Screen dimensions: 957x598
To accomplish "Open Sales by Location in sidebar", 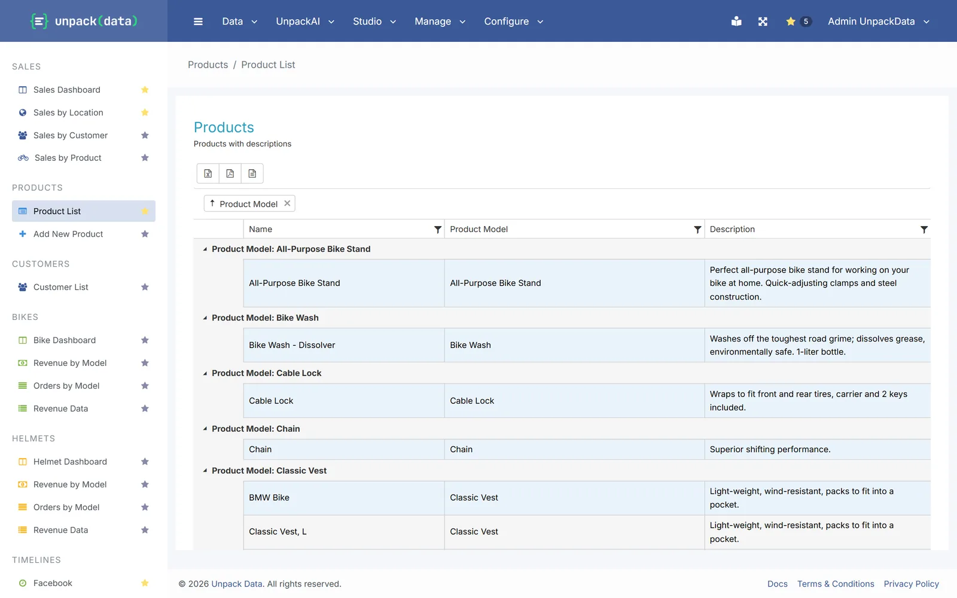I will [x=68, y=112].
